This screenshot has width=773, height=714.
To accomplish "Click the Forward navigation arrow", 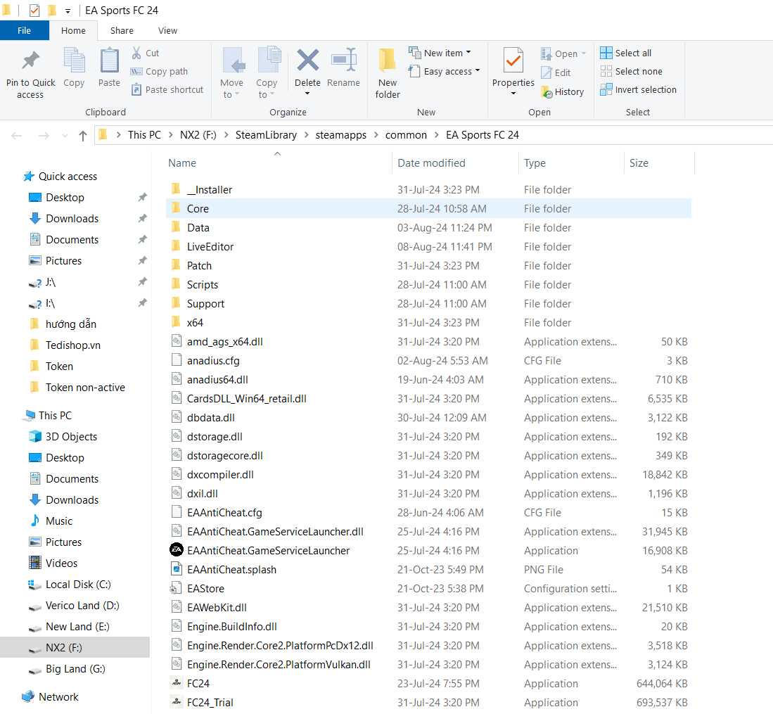I will click(x=44, y=136).
